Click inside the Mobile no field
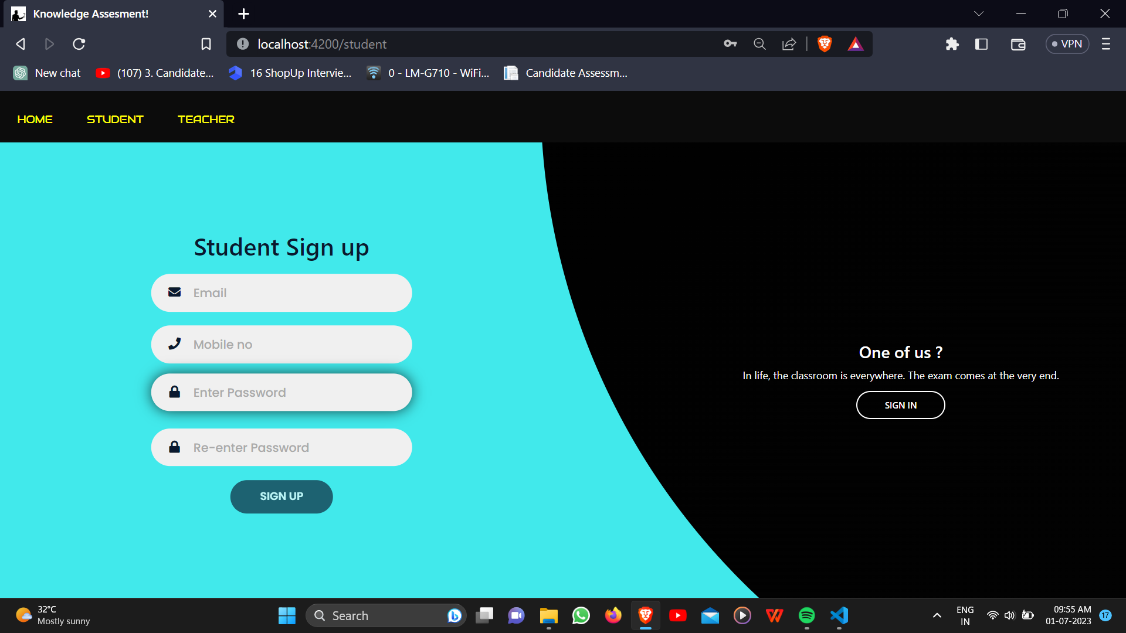 pyautogui.click(x=281, y=344)
